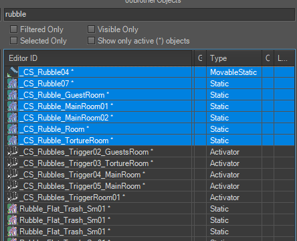Select _CS_Rubbles_TriggerRoom01 activator row
Screen dimensions: 297x241
point(150,197)
